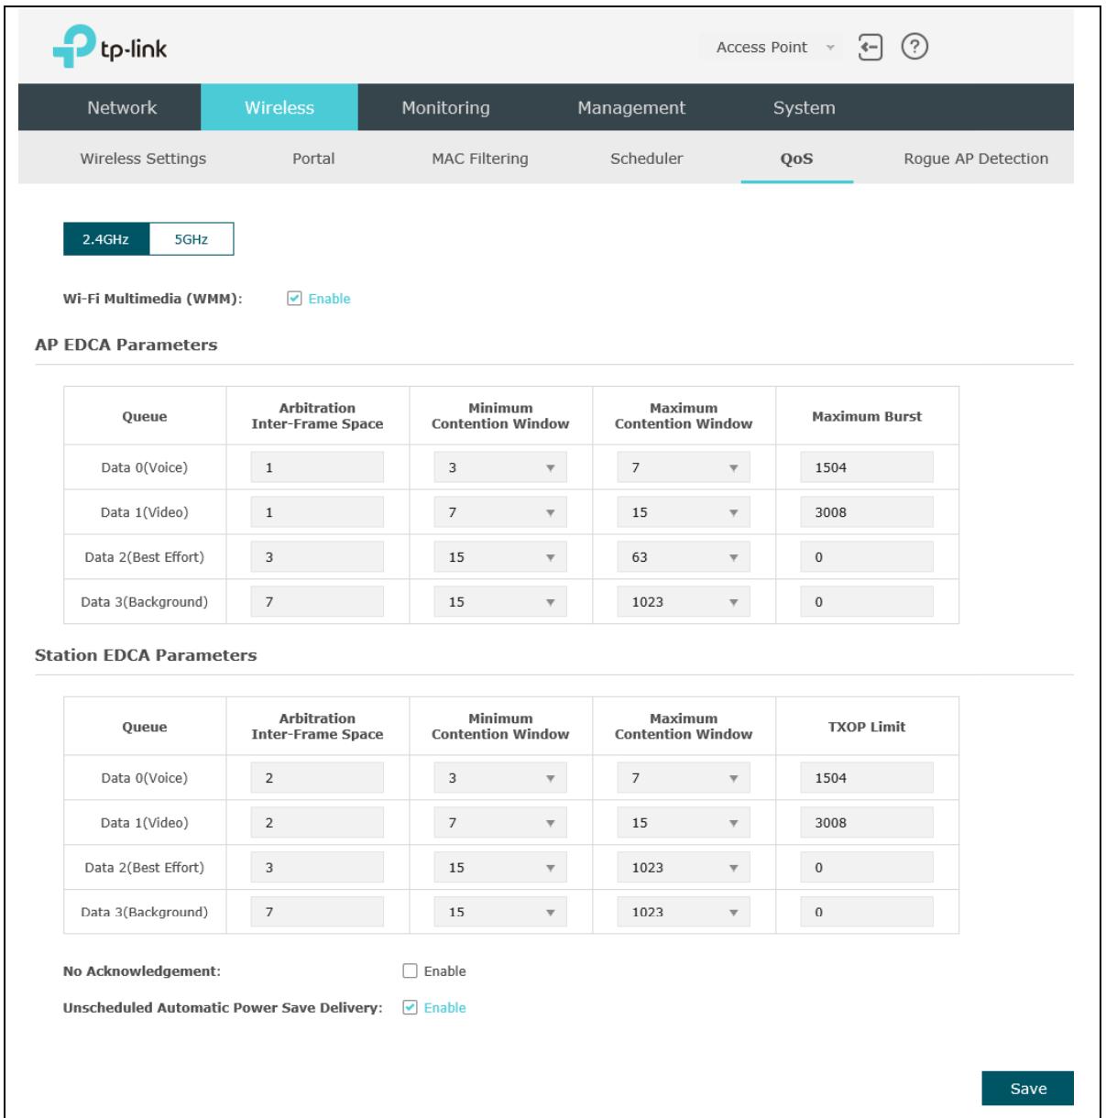
Task: Click Station Best Effort Arbitration Inter-Frame Space field
Action: [317, 868]
